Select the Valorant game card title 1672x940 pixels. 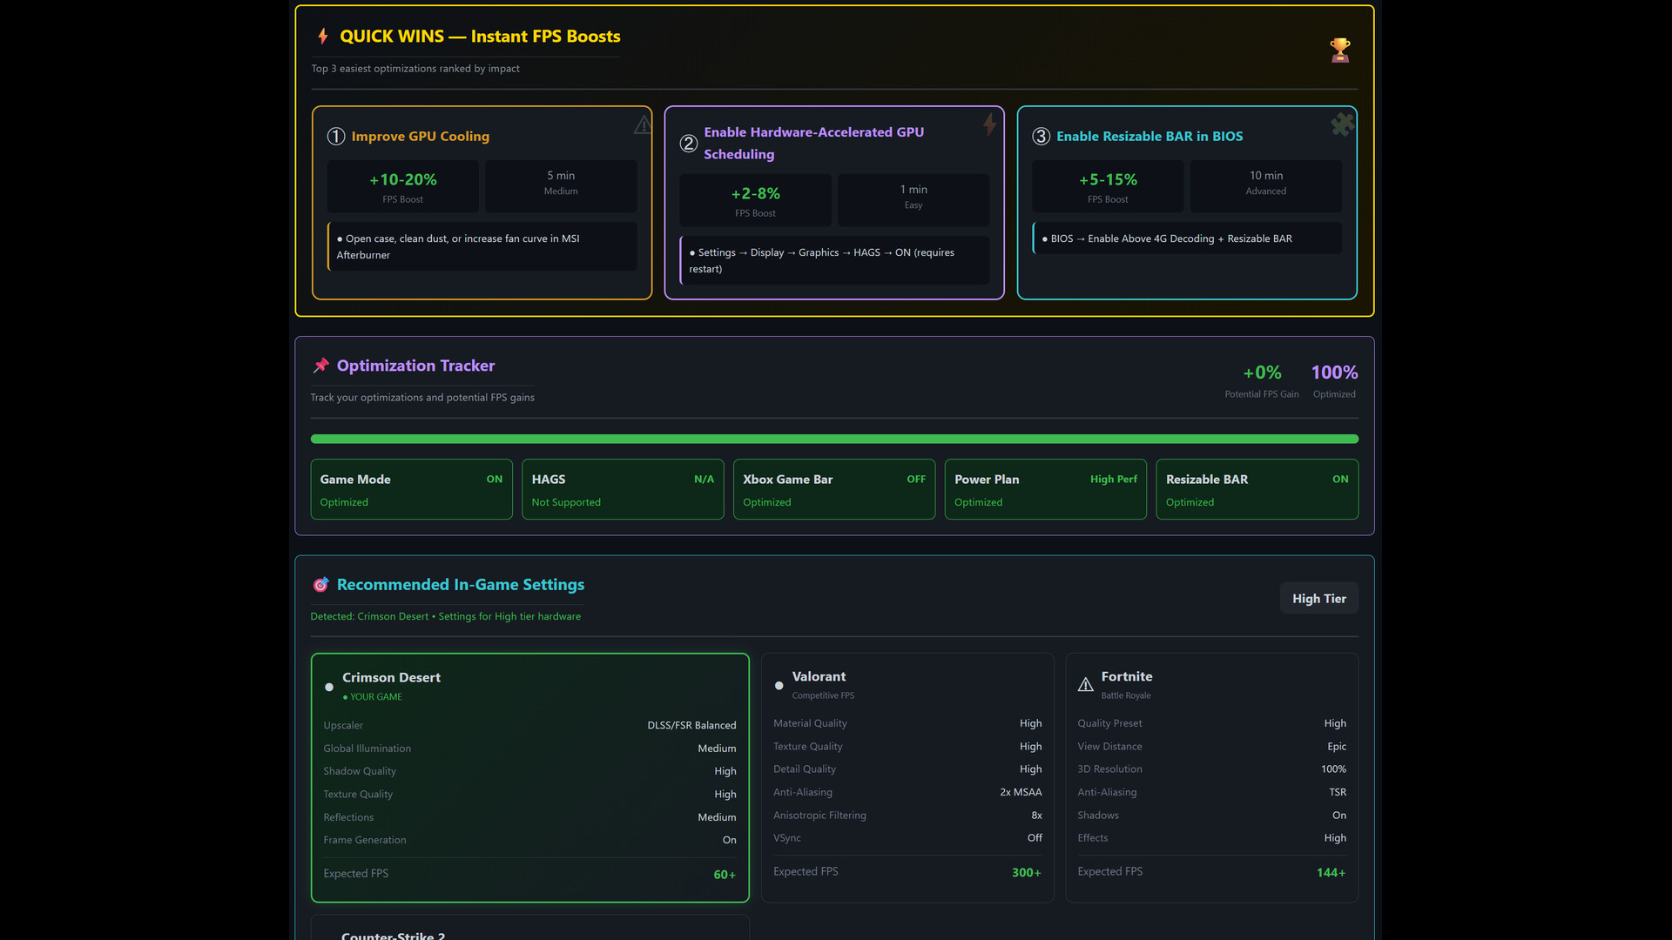click(819, 677)
